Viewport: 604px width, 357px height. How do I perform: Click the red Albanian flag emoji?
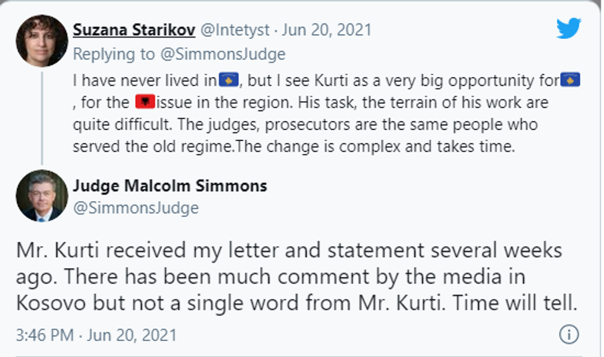tap(144, 102)
